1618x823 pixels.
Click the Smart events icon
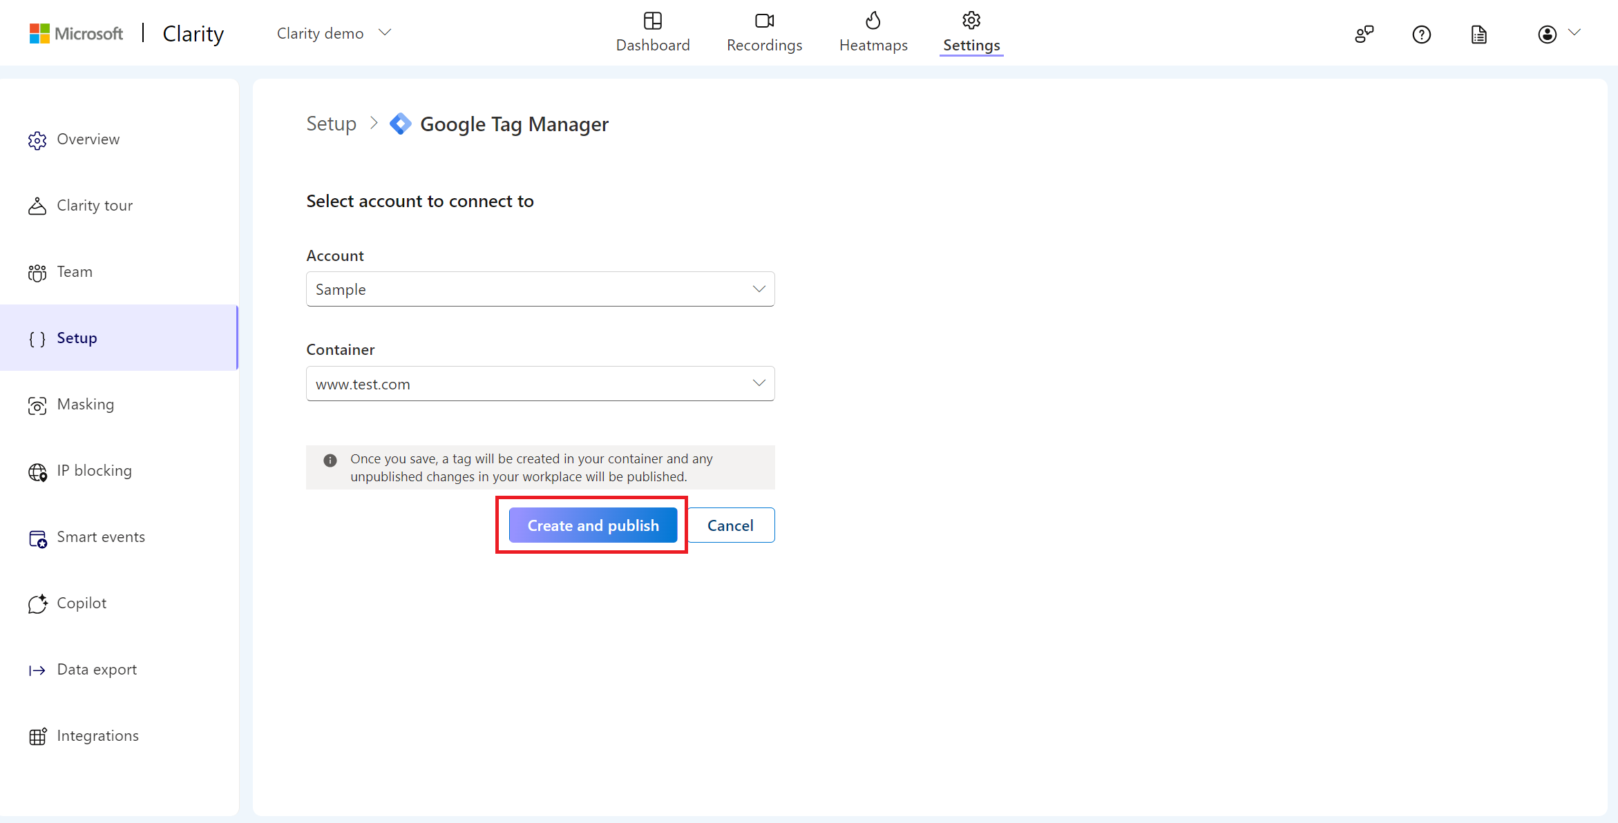(x=37, y=539)
